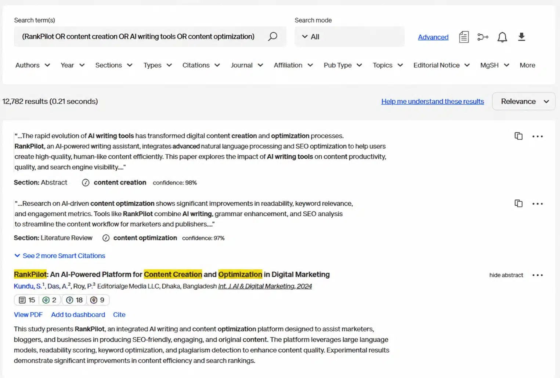Screen dimensions: 560x378
Task: Expand the Pub Type filter
Action: pos(343,65)
